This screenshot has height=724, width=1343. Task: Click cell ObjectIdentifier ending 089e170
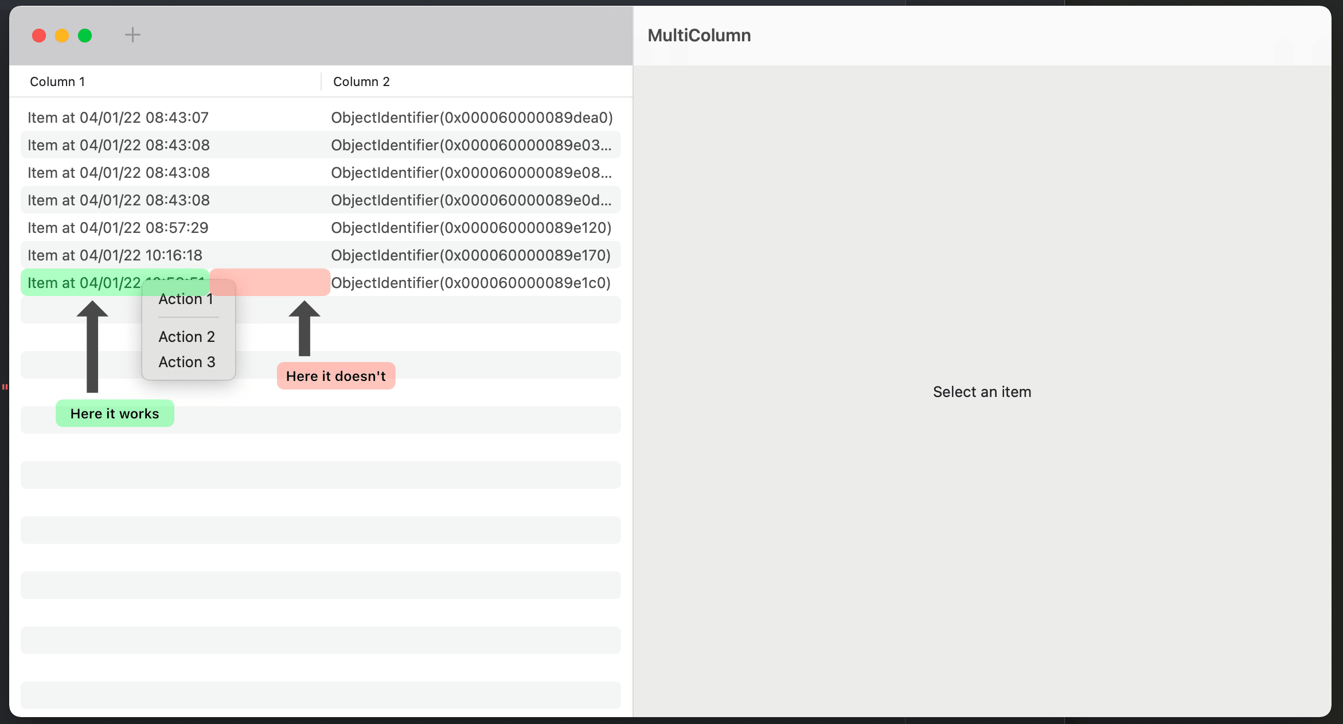click(x=471, y=255)
